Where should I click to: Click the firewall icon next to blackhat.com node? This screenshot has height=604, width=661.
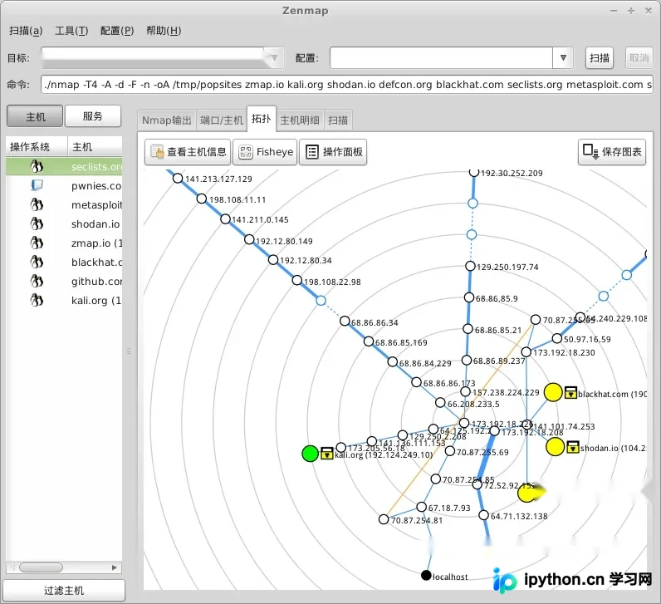click(x=570, y=392)
